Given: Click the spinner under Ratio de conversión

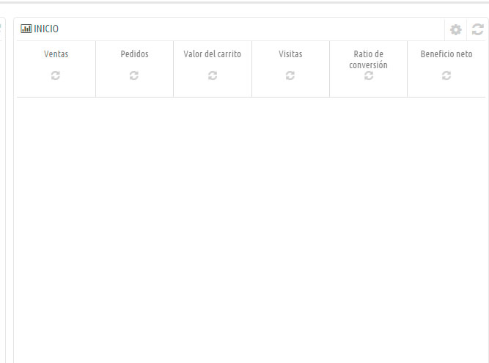Looking at the screenshot, I should click(x=369, y=76).
